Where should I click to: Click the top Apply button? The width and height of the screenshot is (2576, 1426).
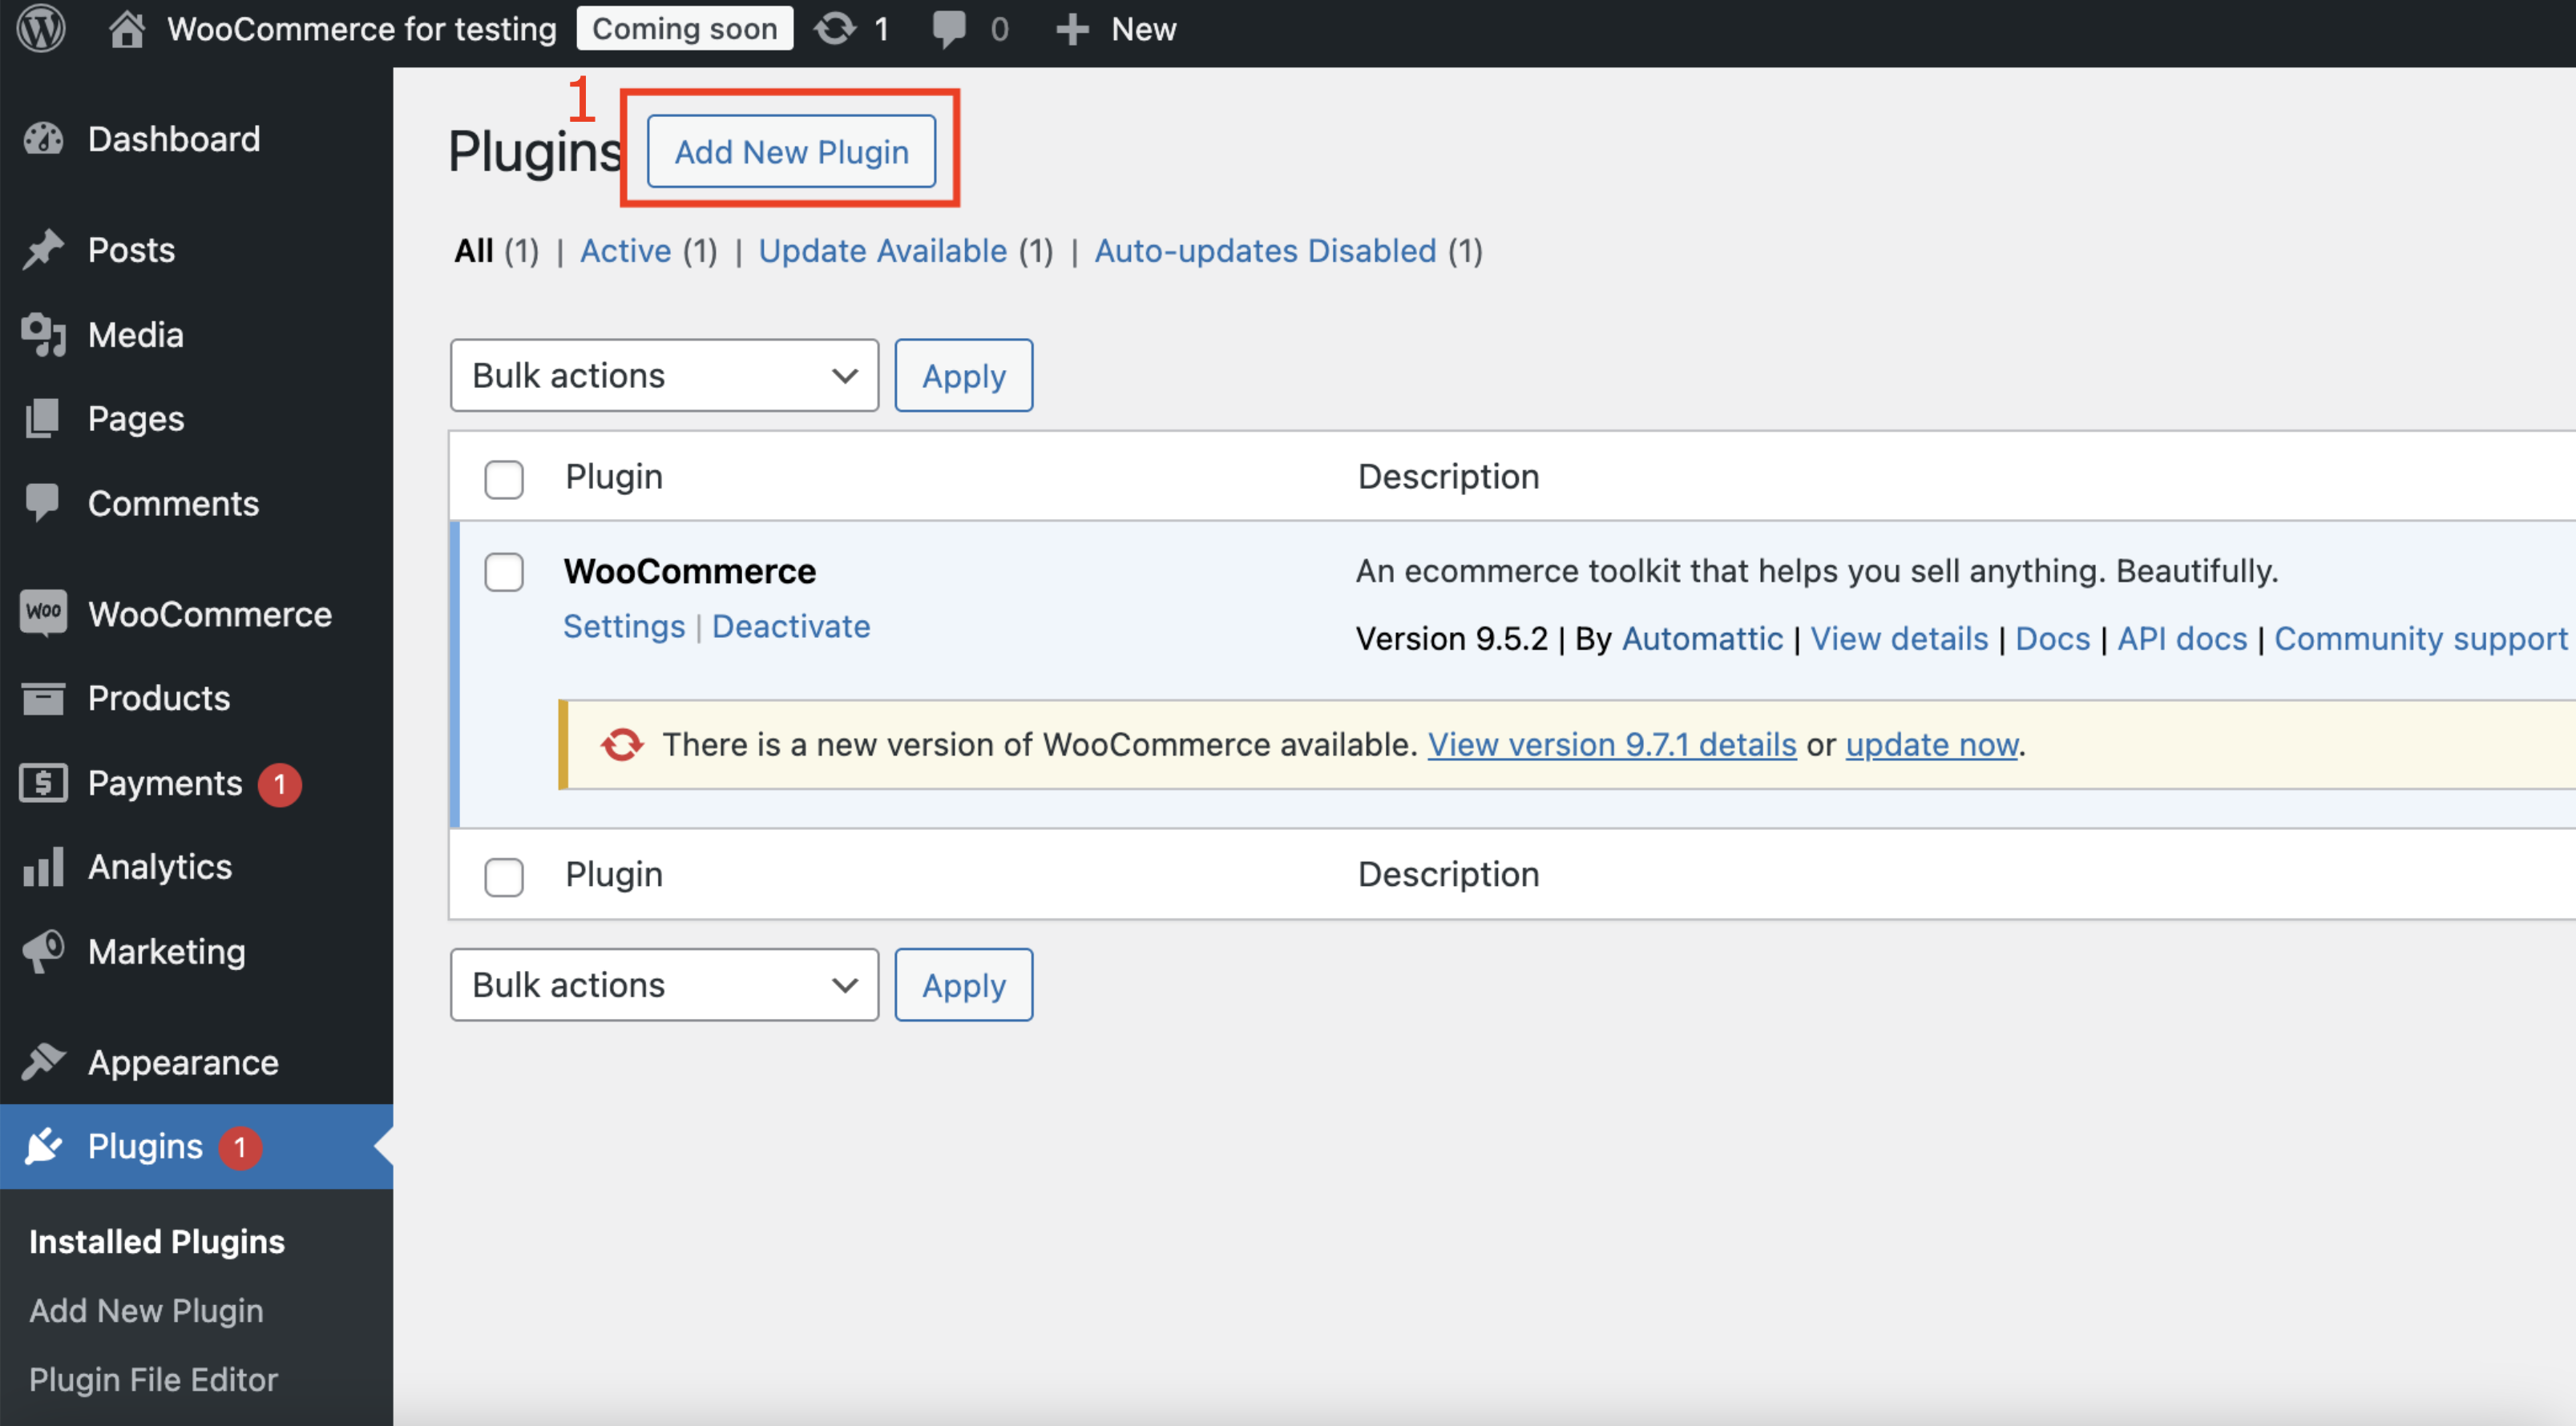tap(963, 376)
